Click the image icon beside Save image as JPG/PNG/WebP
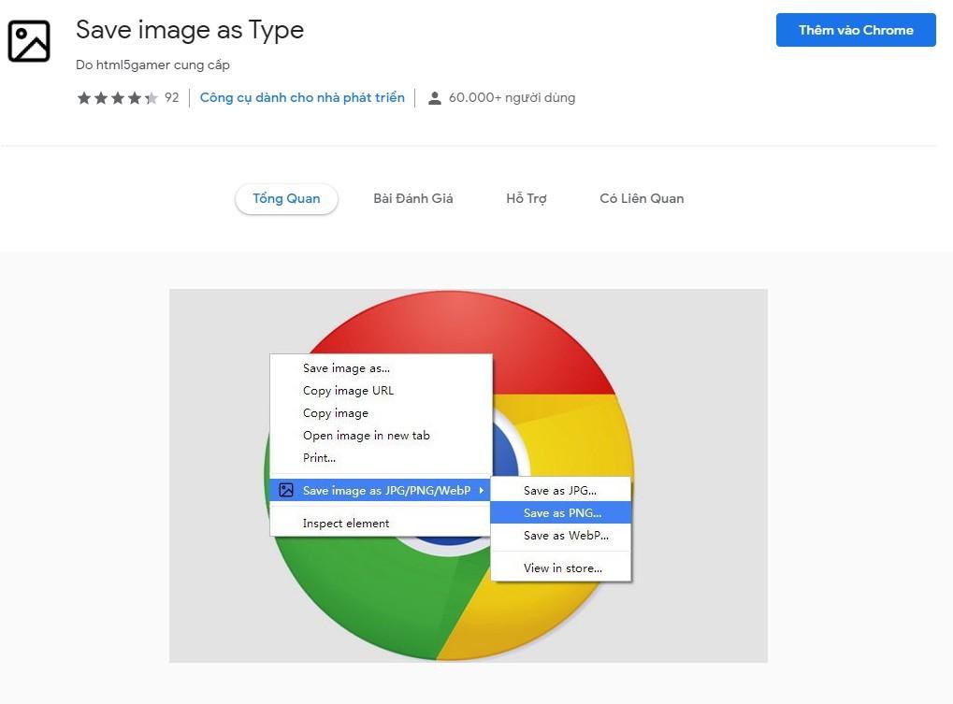953x704 pixels. click(285, 490)
